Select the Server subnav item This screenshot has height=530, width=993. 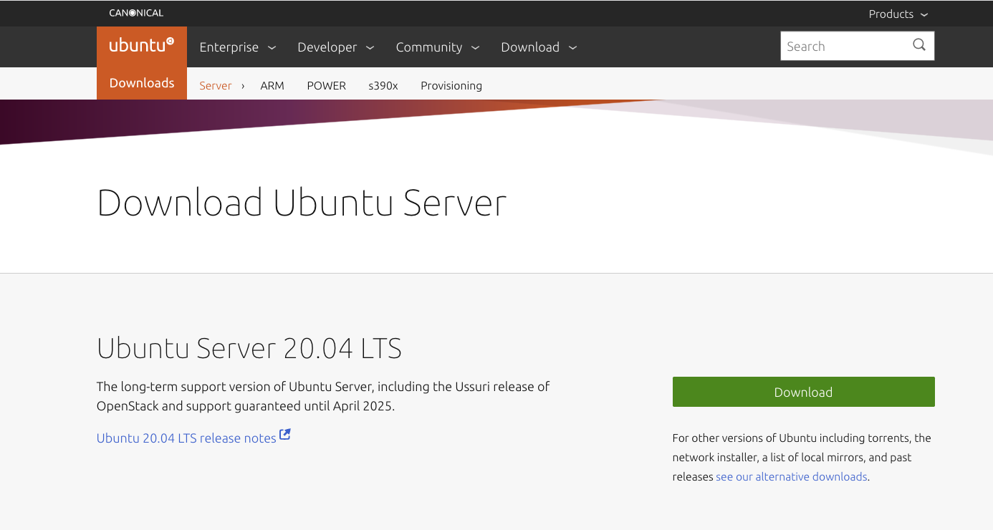point(216,86)
